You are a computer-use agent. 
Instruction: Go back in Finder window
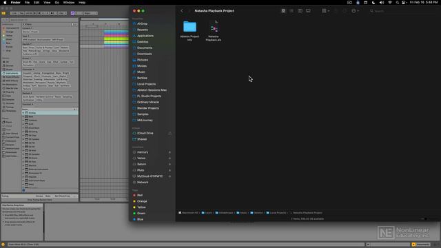(182, 11)
